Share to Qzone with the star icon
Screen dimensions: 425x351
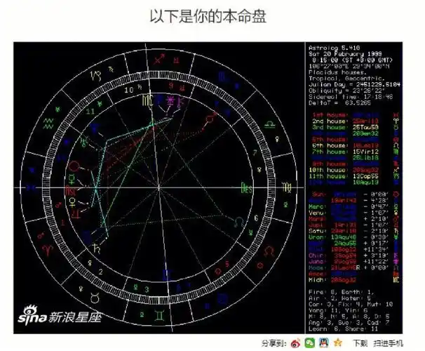coord(338,343)
